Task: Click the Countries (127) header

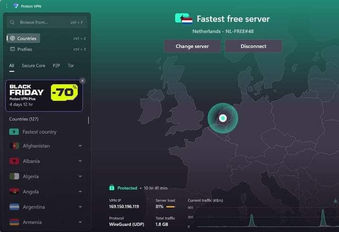Action: pos(24,119)
